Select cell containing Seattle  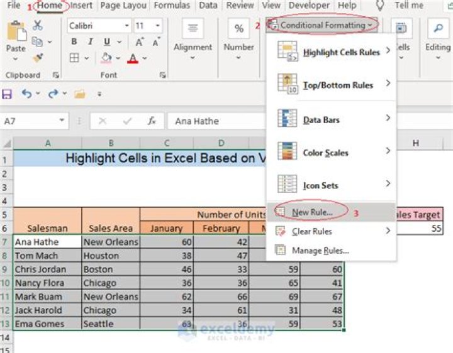click(111, 323)
